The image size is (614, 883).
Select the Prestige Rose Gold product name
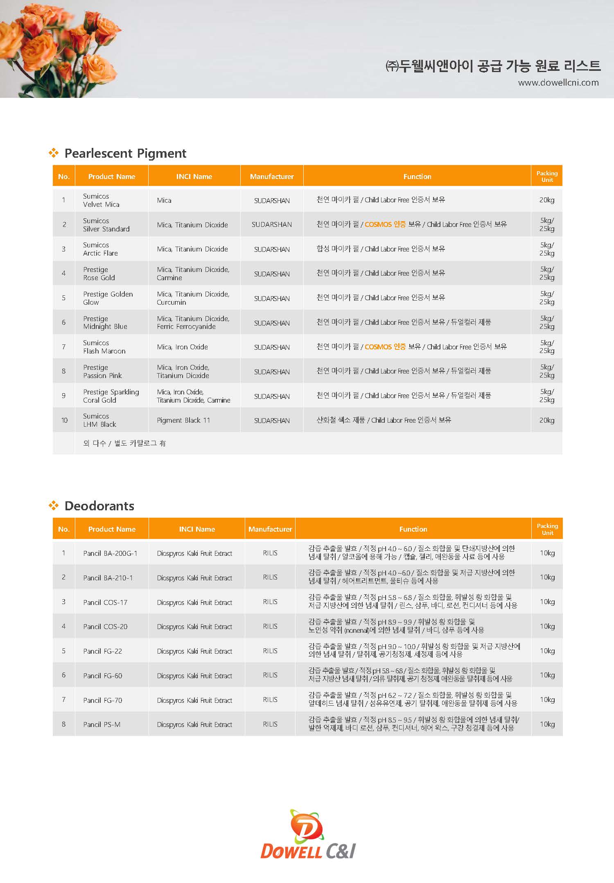pos(99,274)
